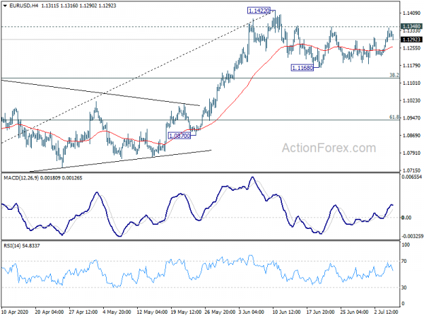This screenshot has width=424, height=318.
Task: Click the RSI 70 overbought level label
Action: [x=404, y=261]
